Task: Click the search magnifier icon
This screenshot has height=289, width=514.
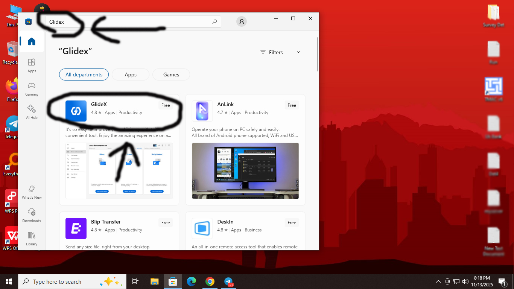Action: pos(214,22)
